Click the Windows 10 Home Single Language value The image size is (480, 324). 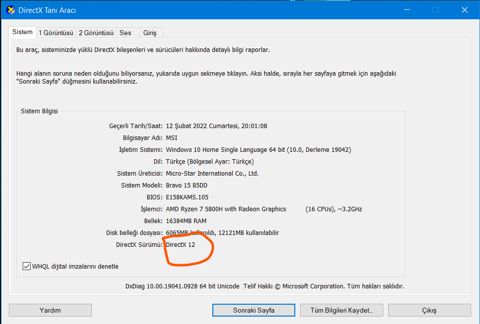258,150
